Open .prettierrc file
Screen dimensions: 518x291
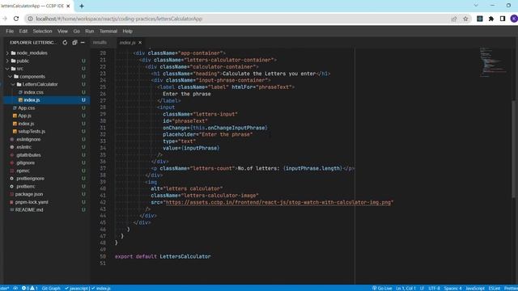(26, 187)
